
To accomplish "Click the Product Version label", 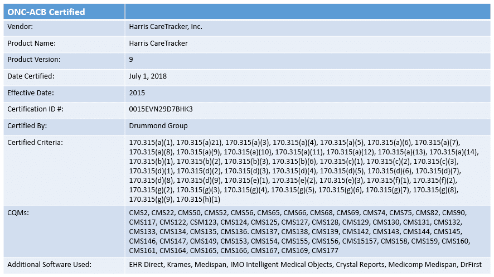I will coord(34,60).
